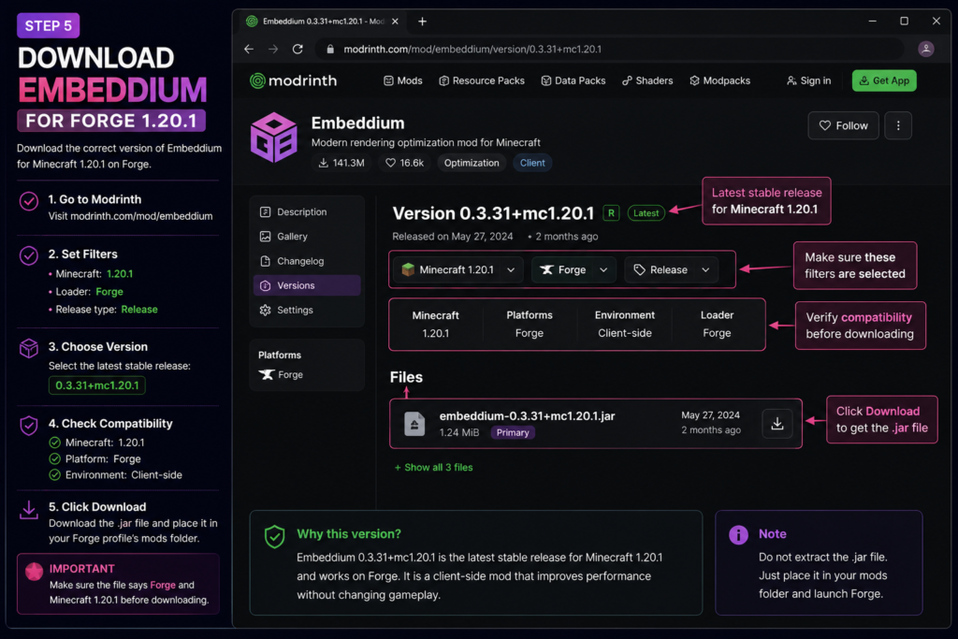Click the Files section heading
The height and width of the screenshot is (639, 958).
click(x=406, y=377)
